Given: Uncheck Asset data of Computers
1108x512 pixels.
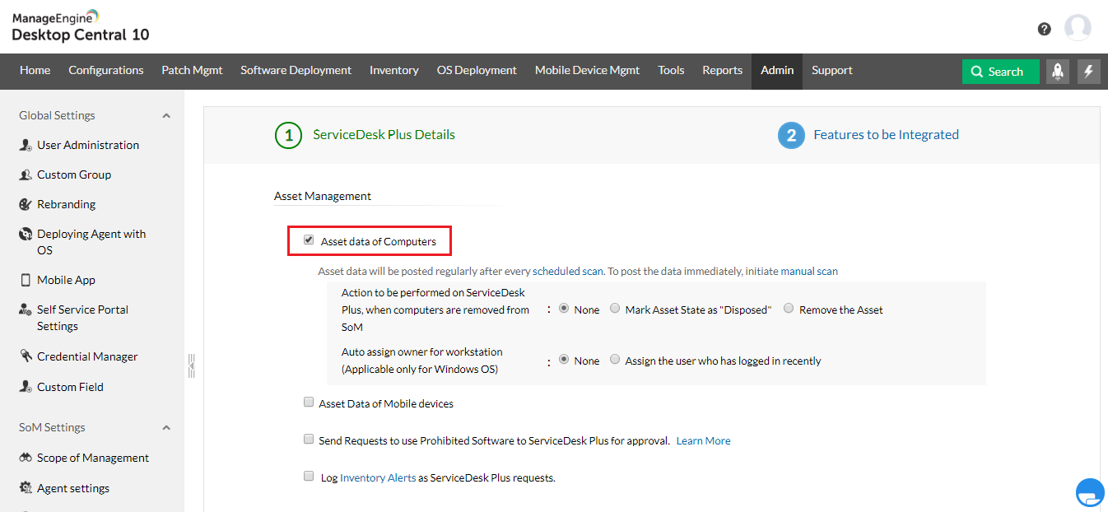Looking at the screenshot, I should tap(309, 240).
